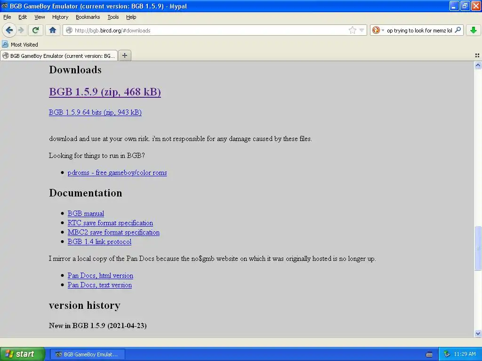Open the Tools menu
The width and height of the screenshot is (482, 361).
coord(113,17)
